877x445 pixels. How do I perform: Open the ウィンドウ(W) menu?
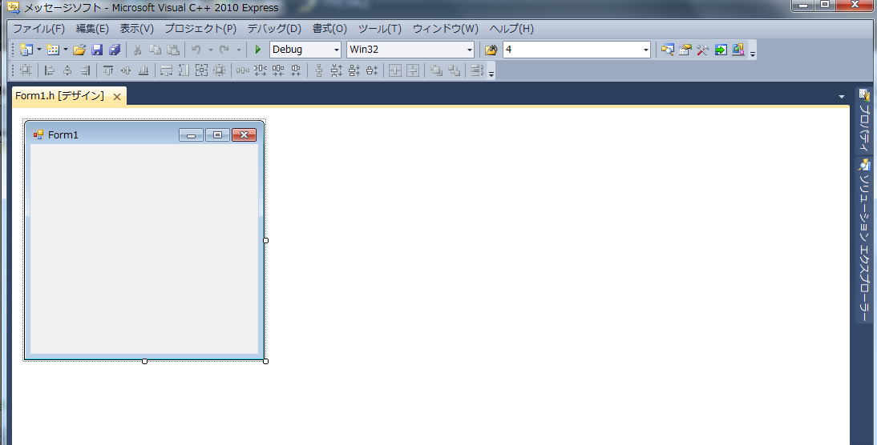[445, 29]
